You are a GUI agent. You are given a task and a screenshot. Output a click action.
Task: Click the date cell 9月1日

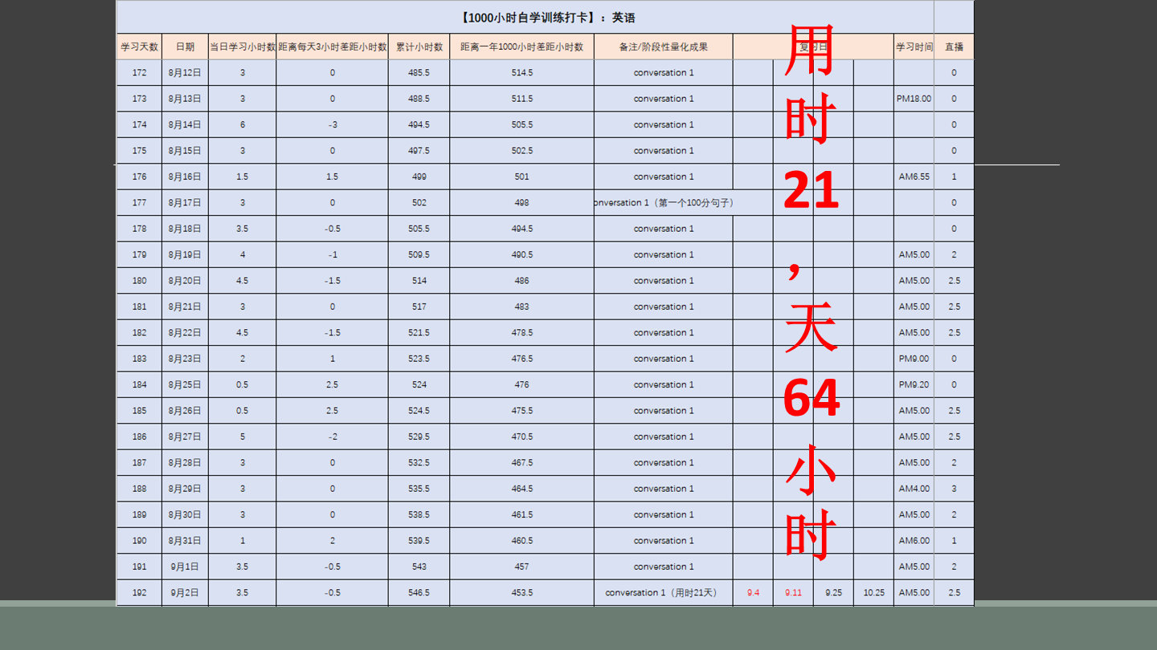(x=185, y=567)
